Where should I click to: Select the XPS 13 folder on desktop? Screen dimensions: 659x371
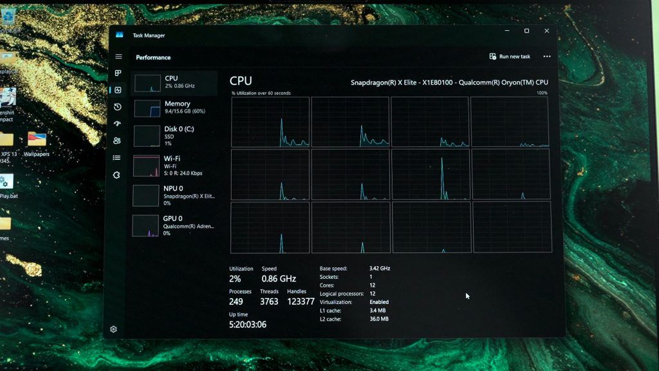coord(8,148)
